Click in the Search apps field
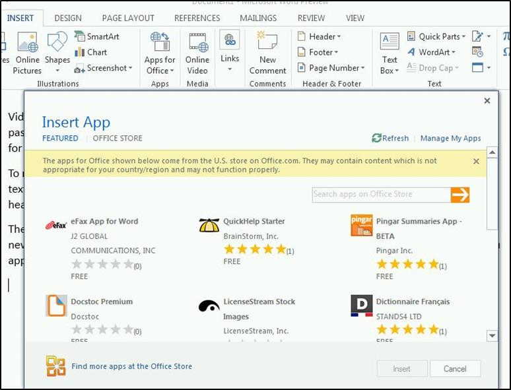The width and height of the screenshot is (511, 390). [382, 195]
